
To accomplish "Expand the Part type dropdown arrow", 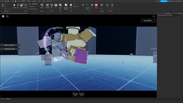I will (x=51, y=9).
